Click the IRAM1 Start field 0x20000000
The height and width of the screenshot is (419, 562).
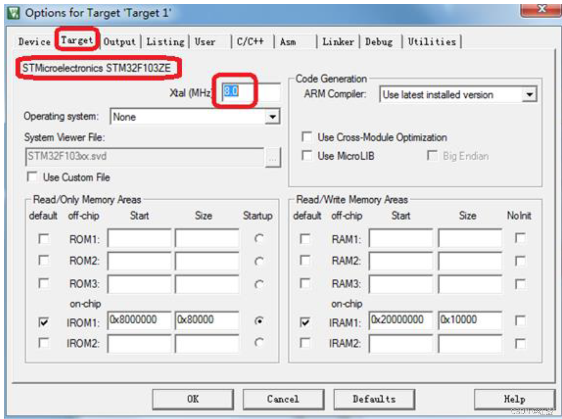[x=401, y=320]
